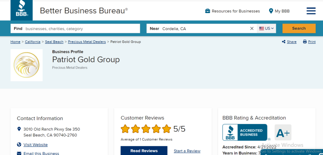The image size is (323, 155).
Task: Click the fifth rating star
Action: tap(167, 129)
